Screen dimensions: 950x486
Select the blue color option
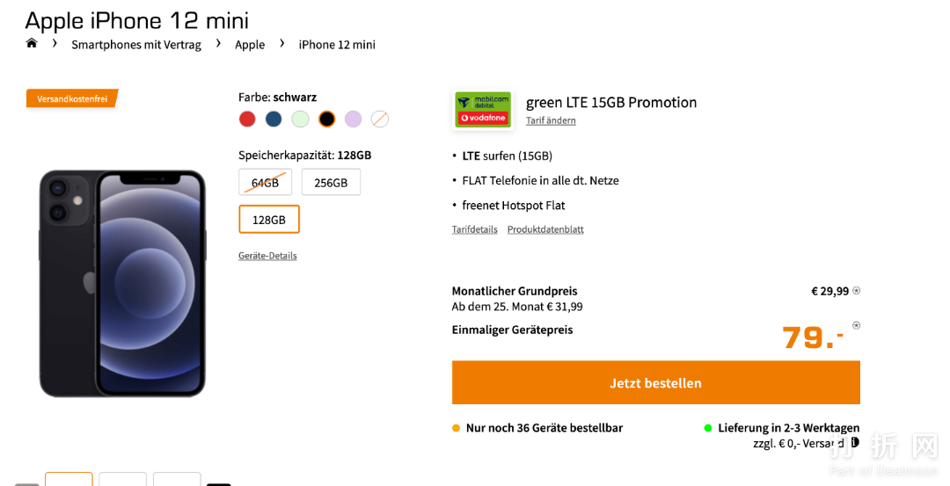274,119
